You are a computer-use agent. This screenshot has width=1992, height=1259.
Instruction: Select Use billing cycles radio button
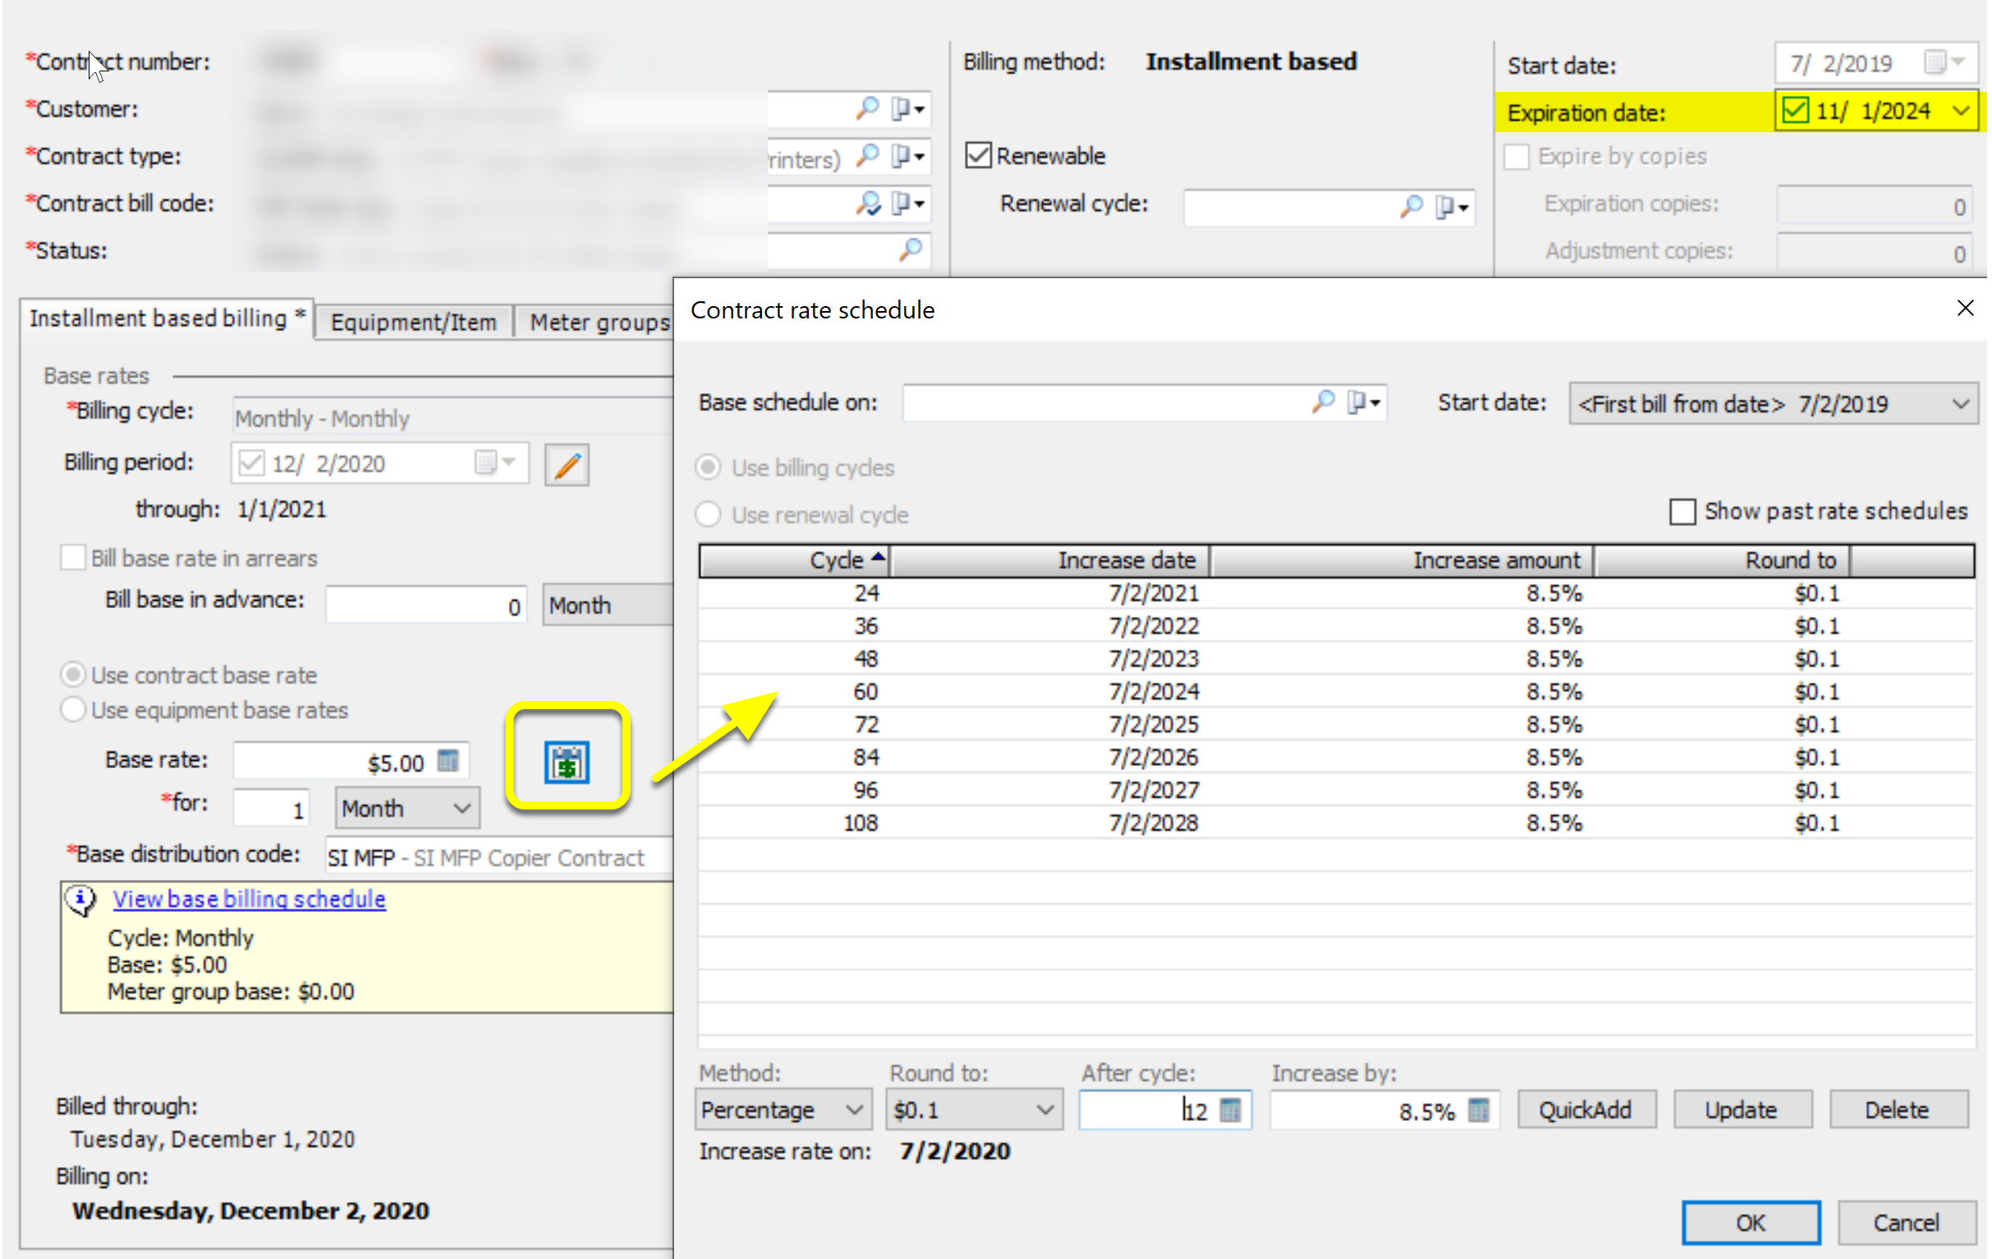(x=708, y=467)
